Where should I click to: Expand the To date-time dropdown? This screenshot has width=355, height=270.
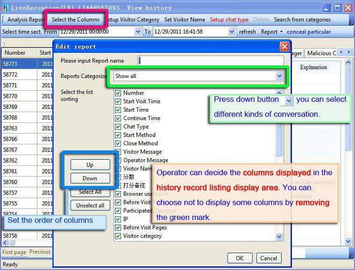point(232,32)
